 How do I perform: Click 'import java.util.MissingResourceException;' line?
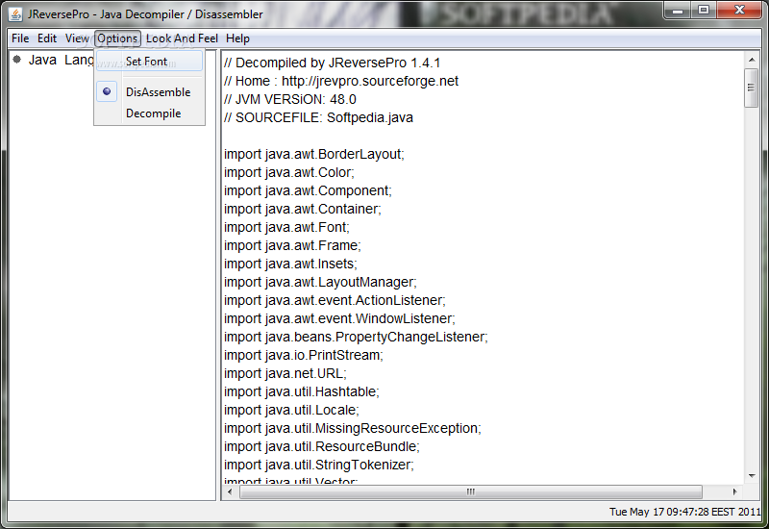coord(353,428)
